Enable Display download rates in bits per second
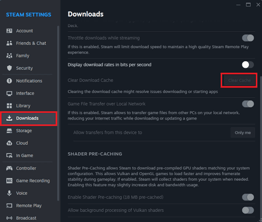 pyautogui.click(x=248, y=65)
